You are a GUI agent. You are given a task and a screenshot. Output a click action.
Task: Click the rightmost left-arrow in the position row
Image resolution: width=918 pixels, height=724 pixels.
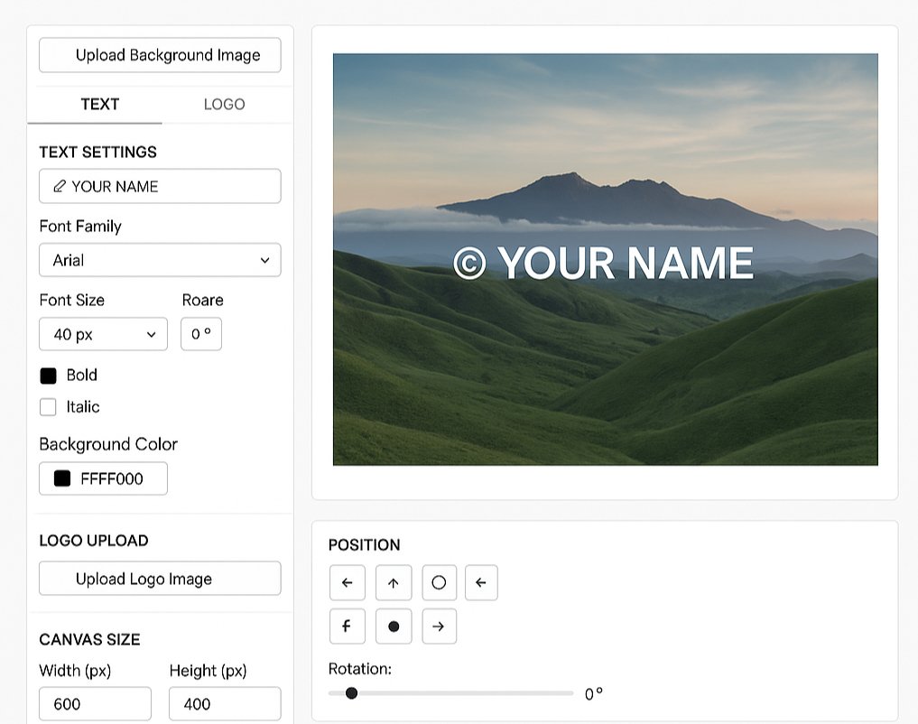[x=481, y=582]
